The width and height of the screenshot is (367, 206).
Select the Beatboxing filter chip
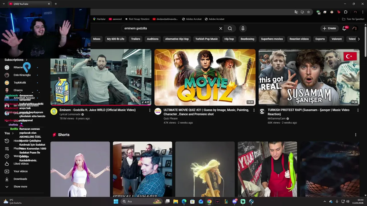point(247,39)
